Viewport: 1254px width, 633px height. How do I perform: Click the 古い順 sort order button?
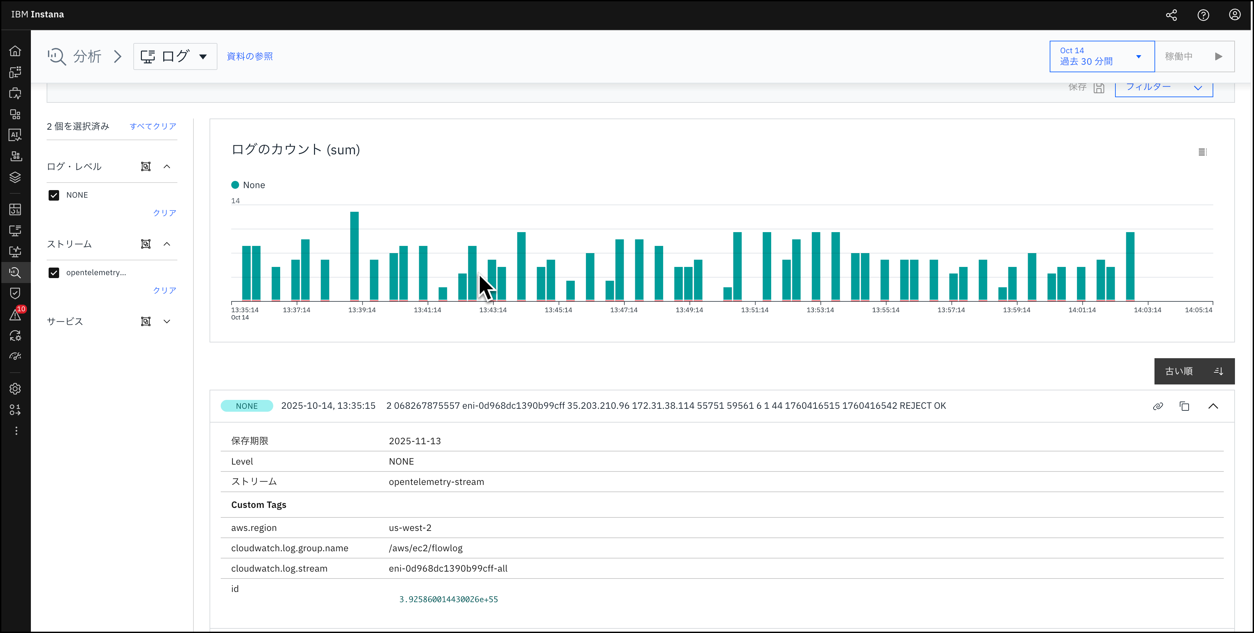(1194, 371)
